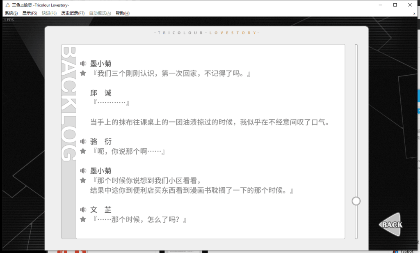Click the small x below window controls
The image size is (420, 253).
(414, 14)
